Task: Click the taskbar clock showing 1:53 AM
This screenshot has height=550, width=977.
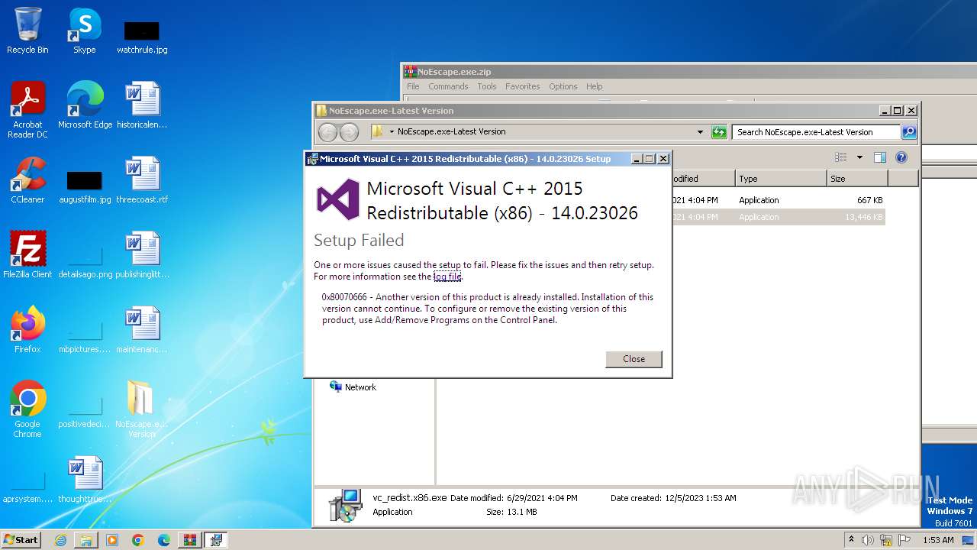Action: coord(938,540)
